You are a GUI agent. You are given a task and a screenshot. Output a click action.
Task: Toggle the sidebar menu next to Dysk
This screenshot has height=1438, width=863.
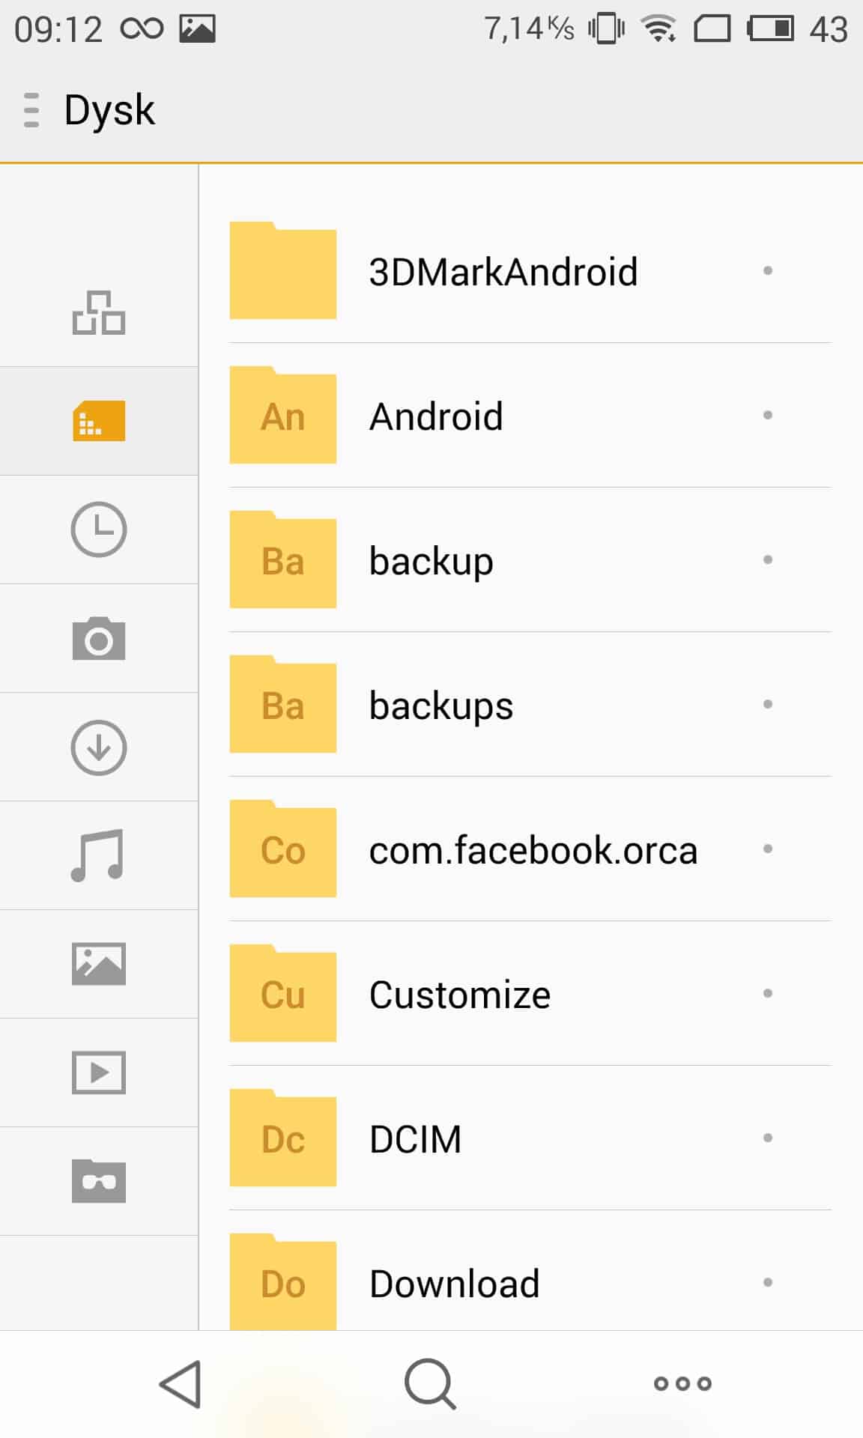(x=31, y=110)
